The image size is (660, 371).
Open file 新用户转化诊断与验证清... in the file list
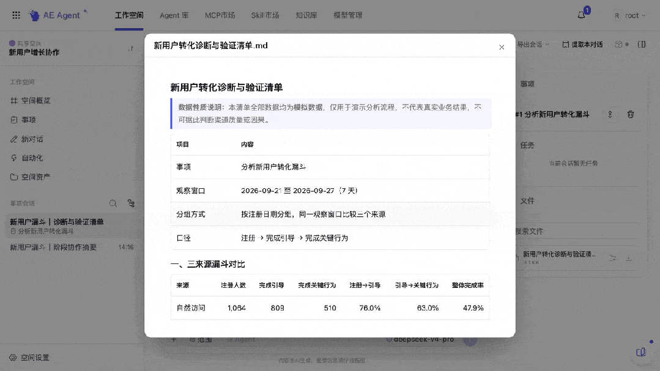(560, 254)
